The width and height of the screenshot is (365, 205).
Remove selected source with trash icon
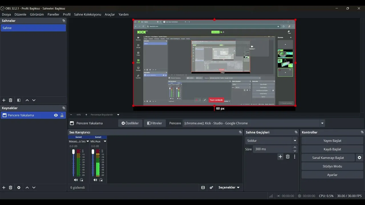click(x=11, y=188)
